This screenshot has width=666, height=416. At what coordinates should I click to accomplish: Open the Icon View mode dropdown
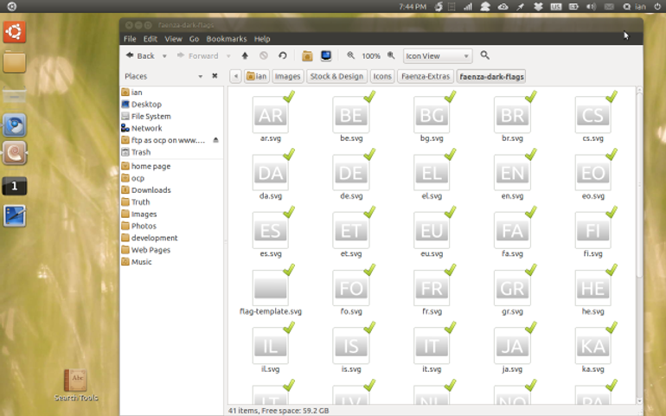pos(437,55)
